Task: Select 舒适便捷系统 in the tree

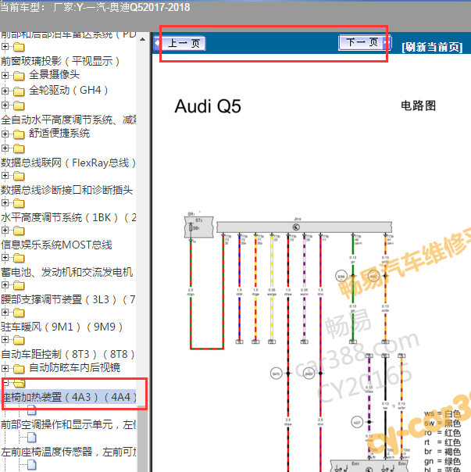Action: tap(59, 133)
